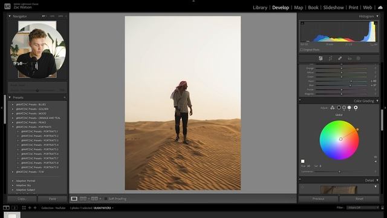
Task: Click the Before/After split view icon
Action: point(94,199)
